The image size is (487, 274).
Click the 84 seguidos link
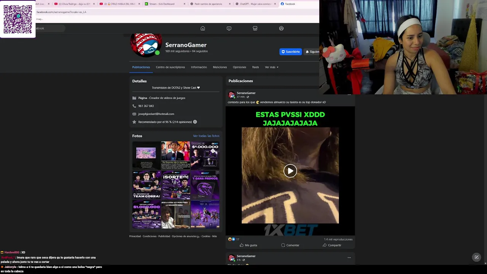(200, 51)
